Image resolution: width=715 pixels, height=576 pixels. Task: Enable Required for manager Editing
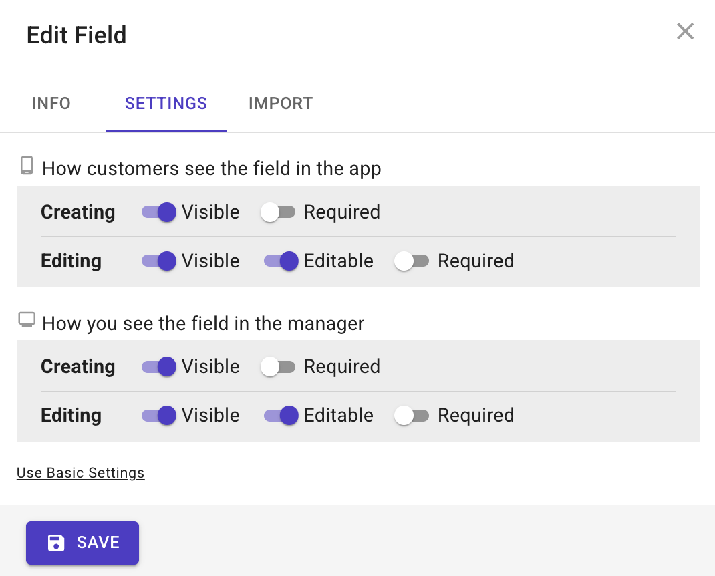point(412,416)
